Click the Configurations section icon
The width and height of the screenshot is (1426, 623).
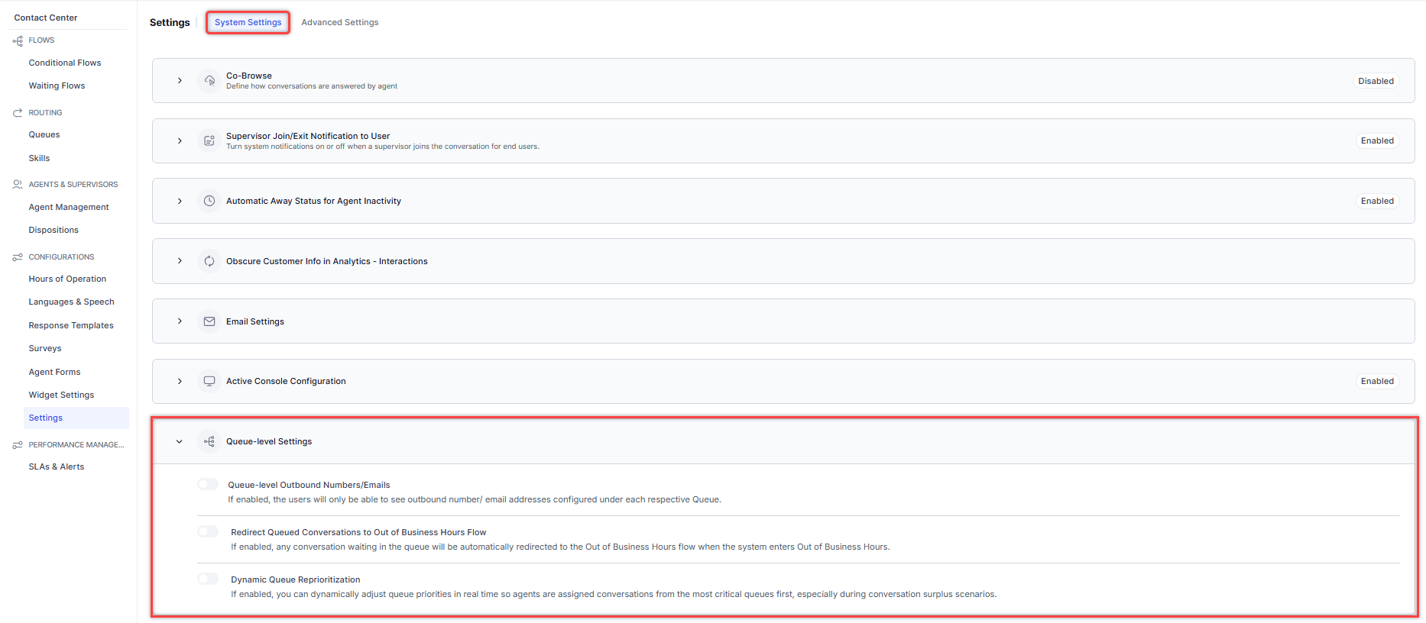pos(18,257)
